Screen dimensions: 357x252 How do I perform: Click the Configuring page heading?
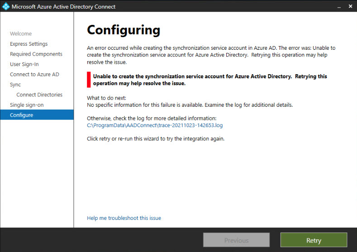[124, 30]
